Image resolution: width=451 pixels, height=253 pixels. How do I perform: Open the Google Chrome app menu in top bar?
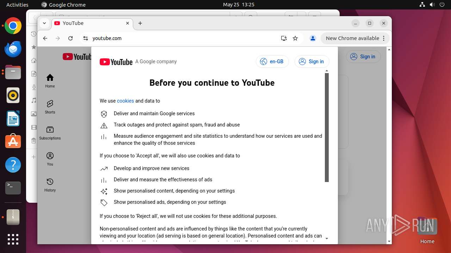63,5
